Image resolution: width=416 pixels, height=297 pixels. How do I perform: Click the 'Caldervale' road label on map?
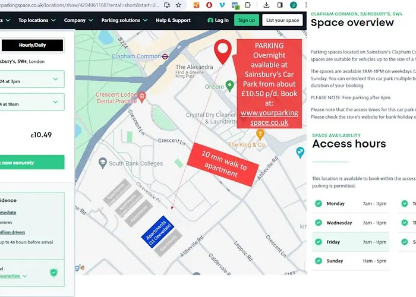[x=220, y=264]
